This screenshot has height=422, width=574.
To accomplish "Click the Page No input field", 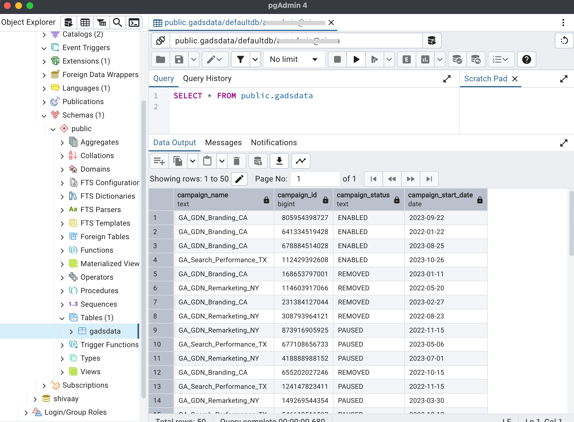I will click(315, 179).
